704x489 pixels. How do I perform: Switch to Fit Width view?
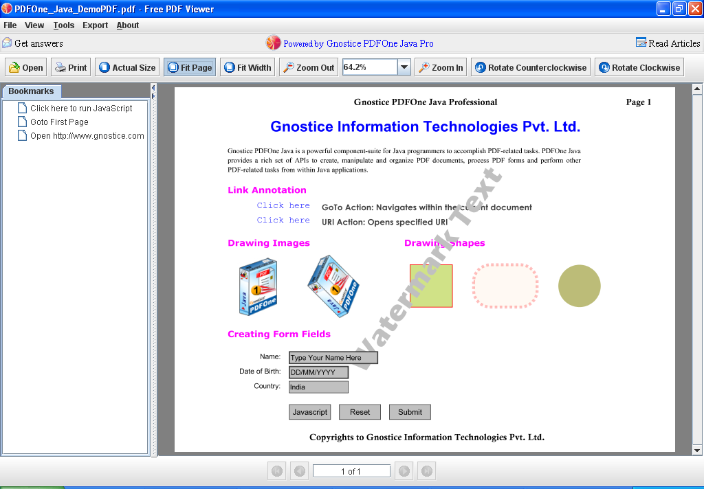tap(247, 67)
